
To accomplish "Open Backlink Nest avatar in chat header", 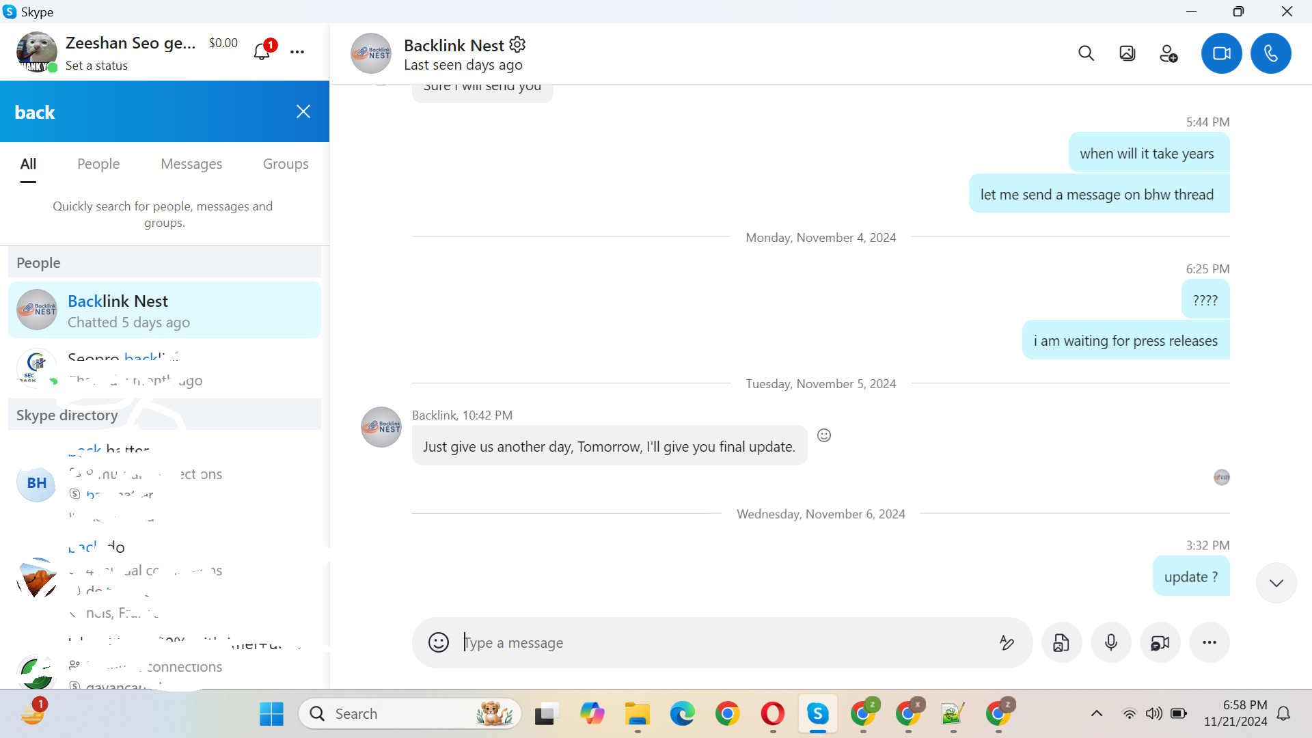I will [371, 53].
